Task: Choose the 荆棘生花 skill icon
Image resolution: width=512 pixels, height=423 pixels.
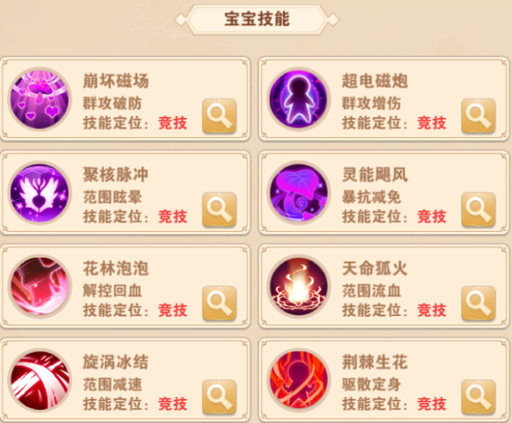Action: [299, 380]
